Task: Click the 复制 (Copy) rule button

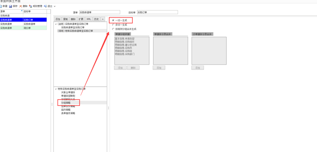Action: click(65, 19)
